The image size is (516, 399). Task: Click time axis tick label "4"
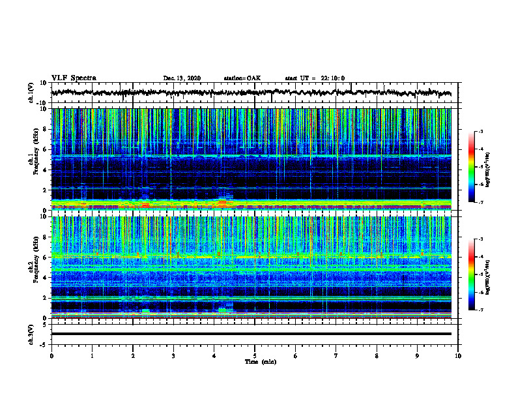[214, 356]
